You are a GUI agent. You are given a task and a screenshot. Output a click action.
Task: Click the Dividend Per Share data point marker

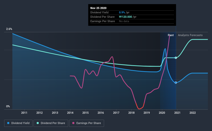[x=176, y=58]
